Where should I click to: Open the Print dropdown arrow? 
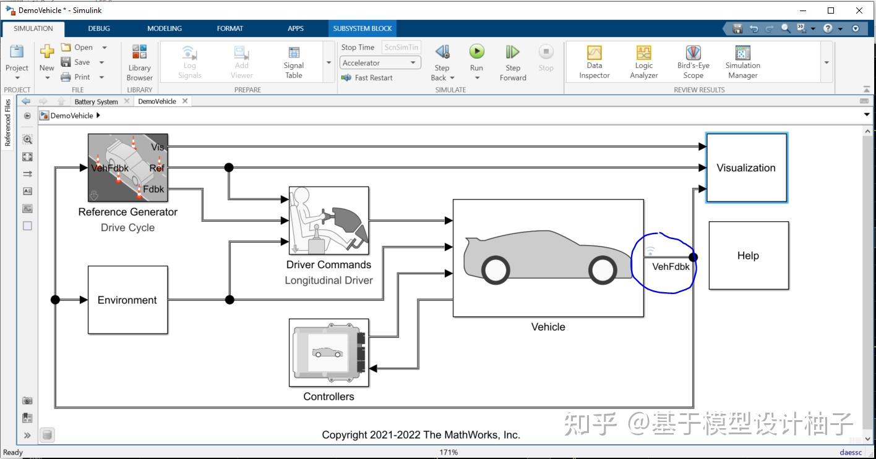[101, 77]
